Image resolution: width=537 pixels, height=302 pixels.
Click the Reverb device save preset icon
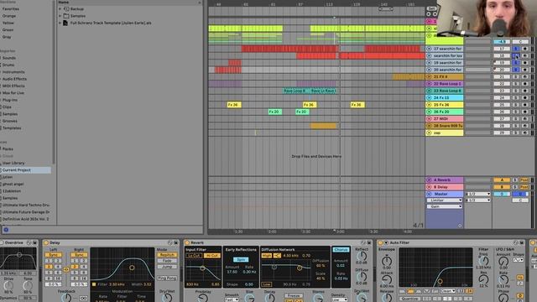pyautogui.click(x=369, y=242)
